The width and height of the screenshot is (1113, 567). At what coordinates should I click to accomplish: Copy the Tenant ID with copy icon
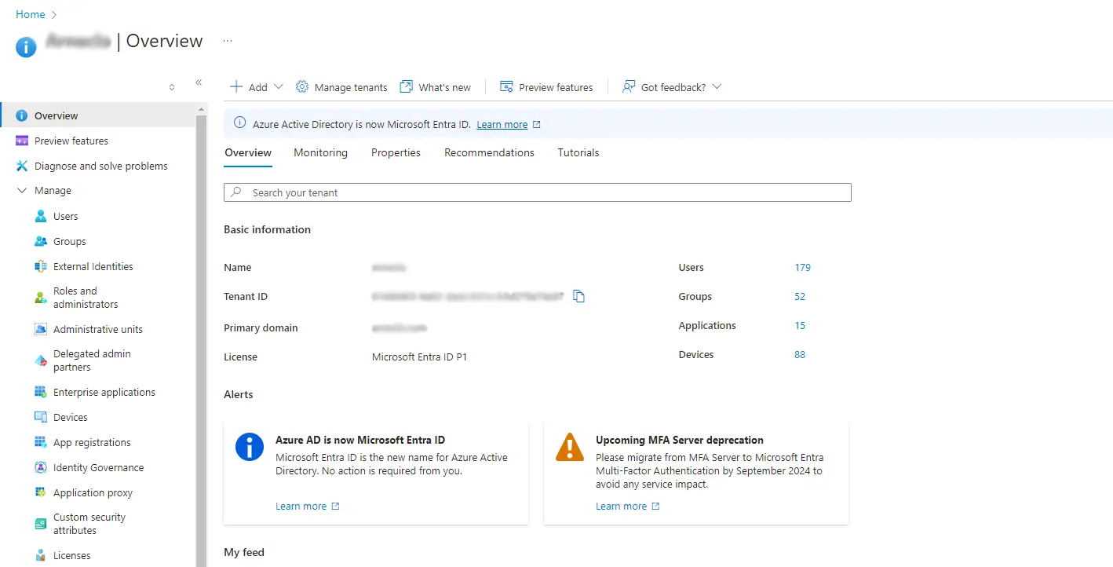(579, 296)
